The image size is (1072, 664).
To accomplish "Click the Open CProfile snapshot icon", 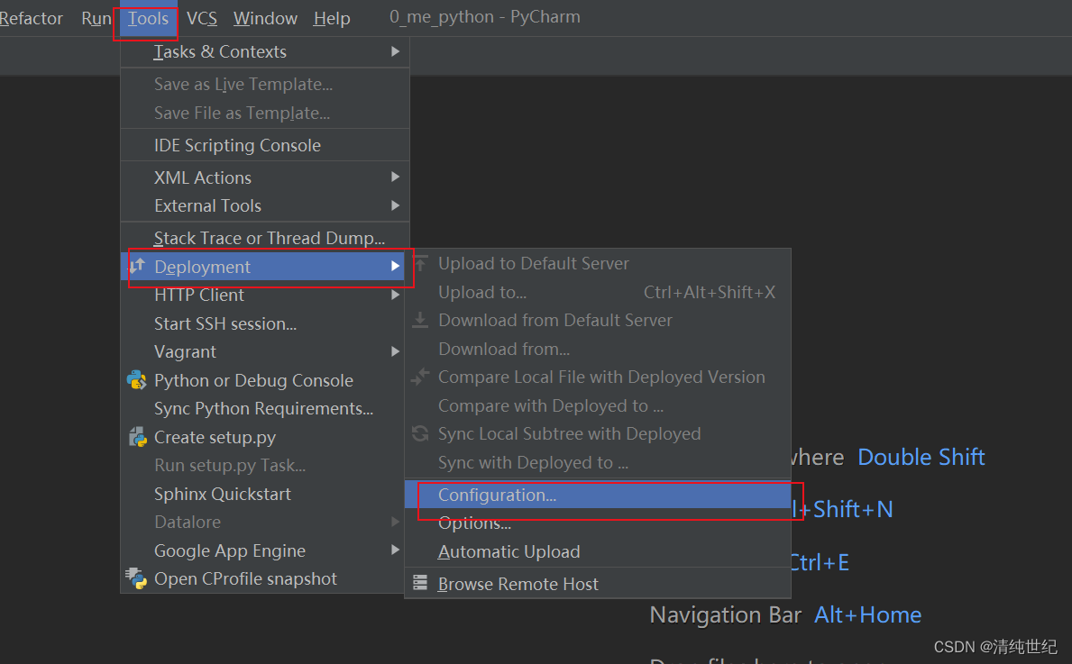I will click(137, 578).
